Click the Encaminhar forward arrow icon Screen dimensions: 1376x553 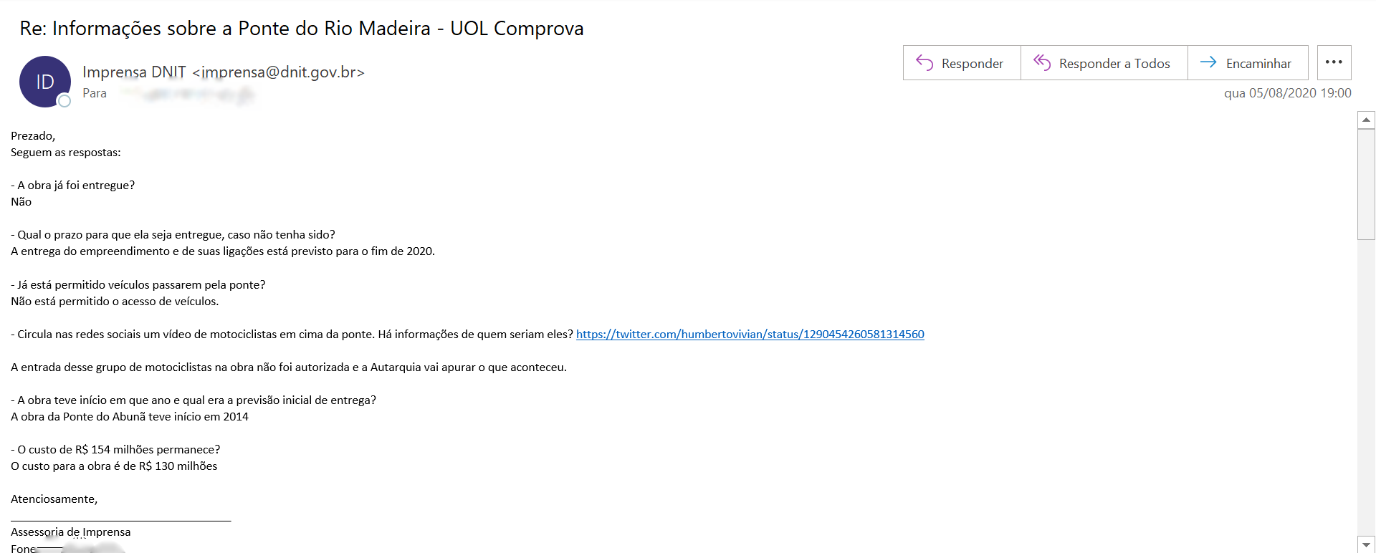pyautogui.click(x=1208, y=62)
